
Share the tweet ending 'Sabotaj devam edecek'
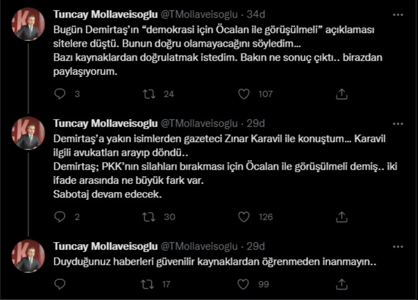point(341,217)
